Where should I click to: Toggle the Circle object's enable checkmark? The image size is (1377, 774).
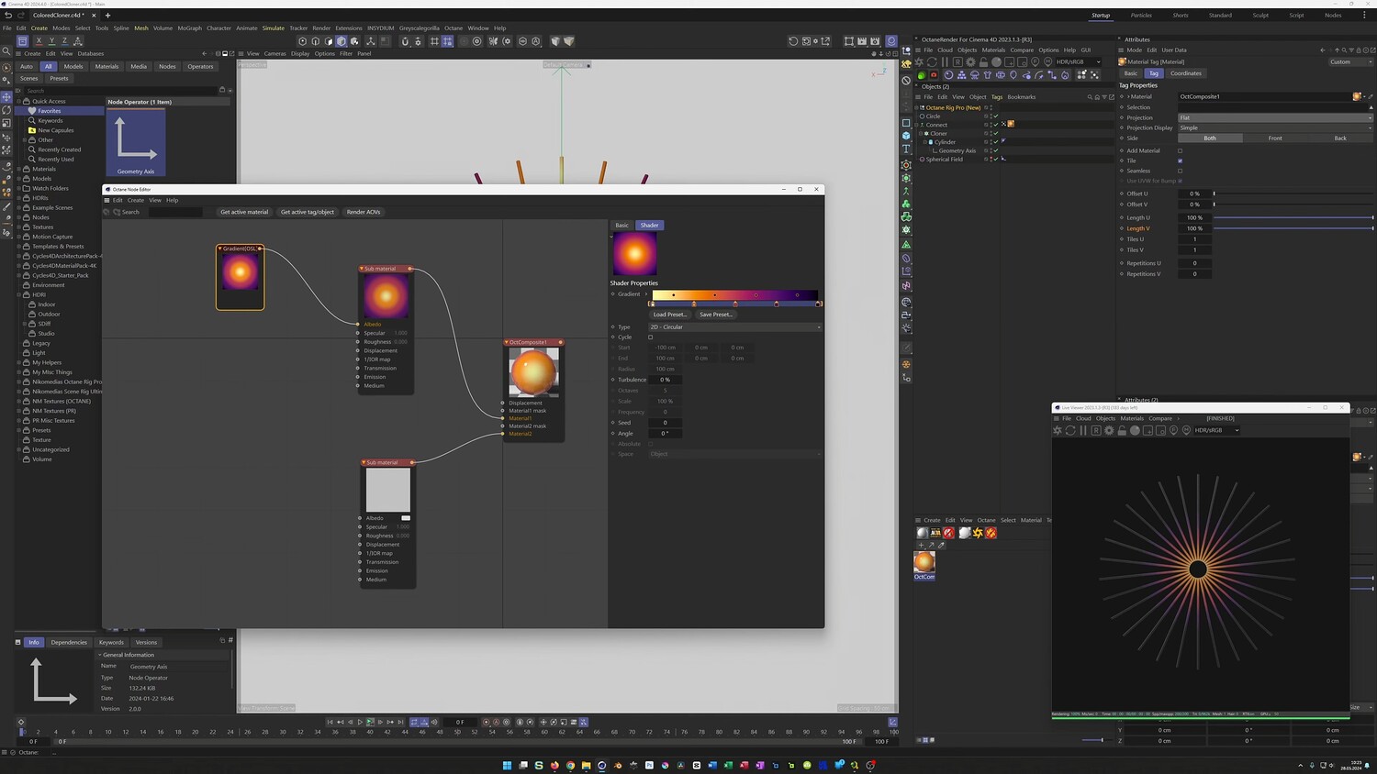pos(995,116)
